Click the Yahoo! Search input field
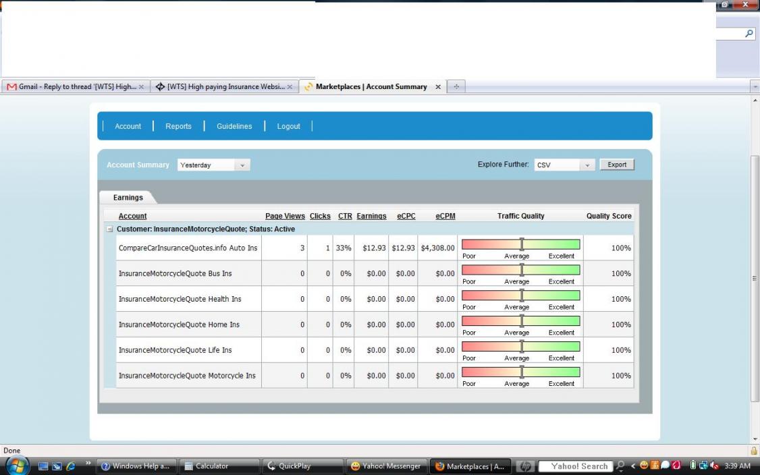This screenshot has width=760, height=475. [578, 466]
